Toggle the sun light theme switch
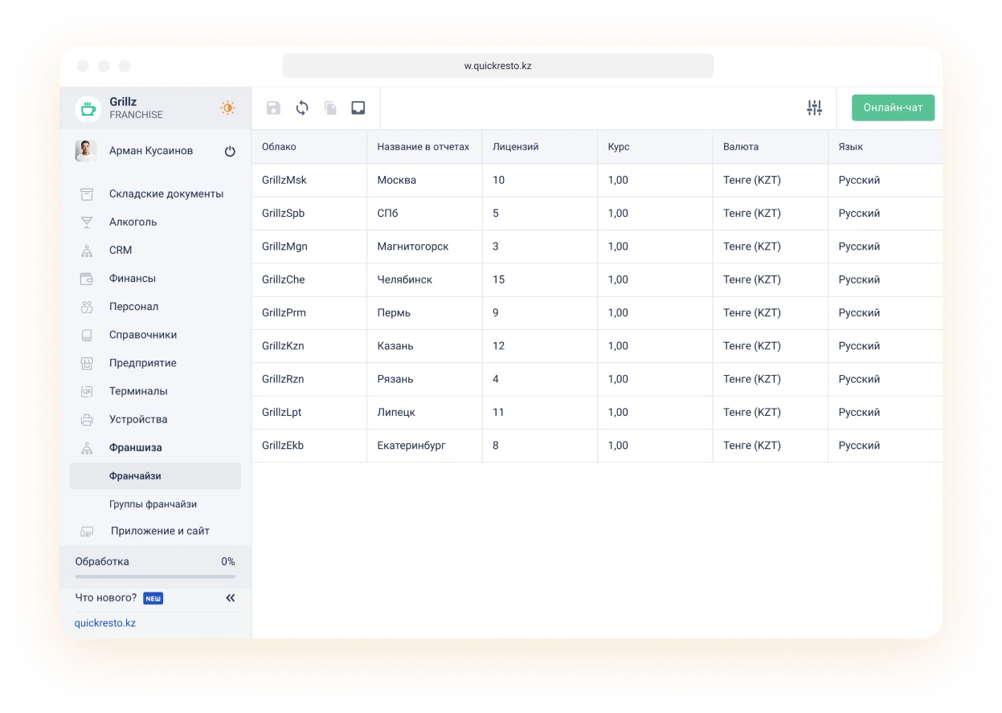The image size is (1002, 713). (x=228, y=108)
